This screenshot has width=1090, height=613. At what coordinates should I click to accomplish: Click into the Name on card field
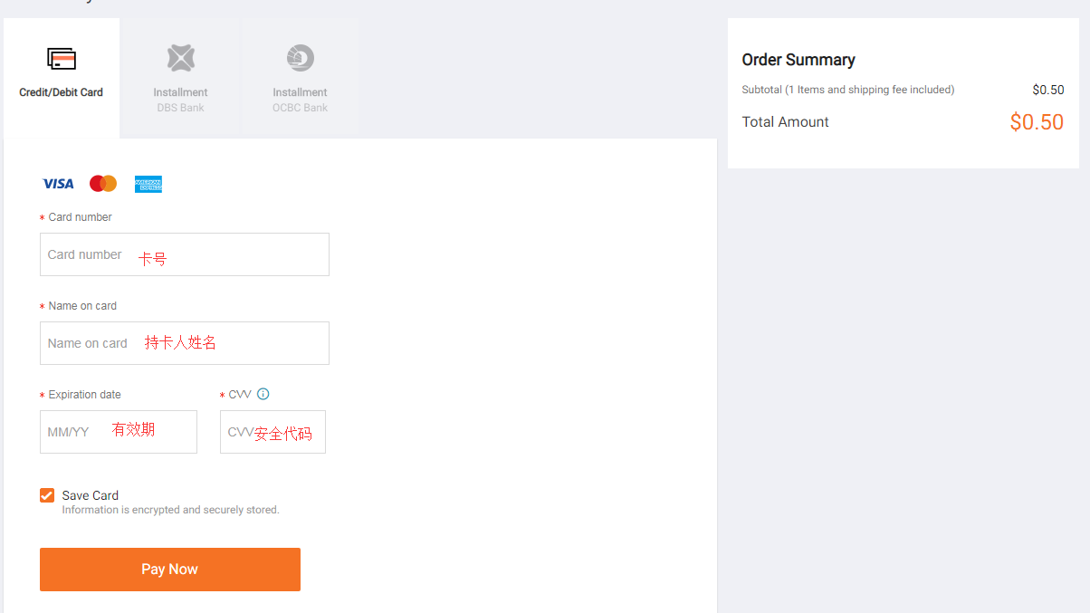(x=185, y=343)
